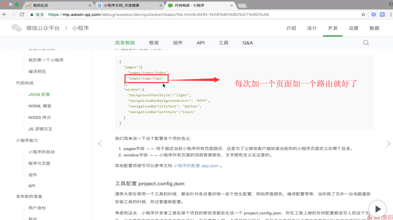Go to previous page with left chevron
The width and height of the screenshot is (393, 220).
pos(100,143)
